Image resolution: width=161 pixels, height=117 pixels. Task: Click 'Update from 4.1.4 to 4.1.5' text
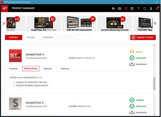point(81,58)
